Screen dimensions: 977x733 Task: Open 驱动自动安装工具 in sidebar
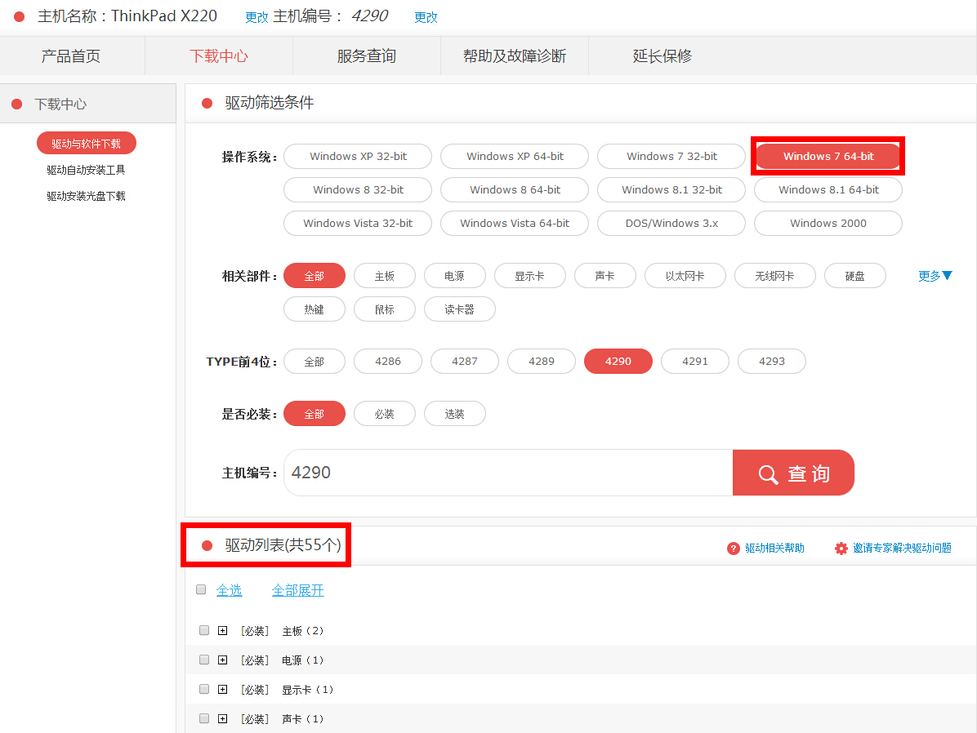click(86, 170)
